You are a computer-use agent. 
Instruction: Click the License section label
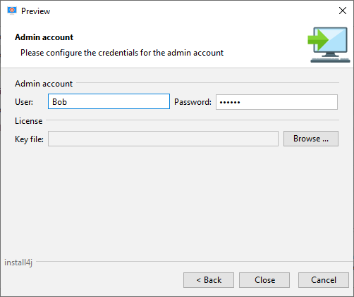click(x=29, y=121)
